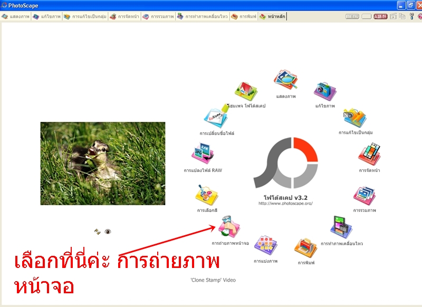Screen dimensions: 422x307
Task: Click the PhotoScape icon in the title bar
Action: (x=4, y=5)
